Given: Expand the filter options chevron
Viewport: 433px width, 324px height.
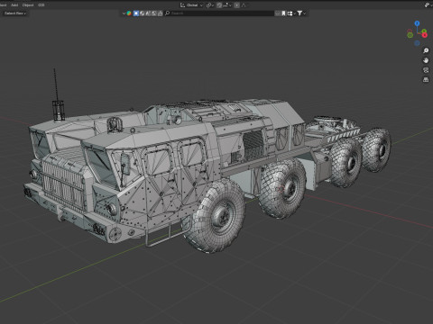Looking at the screenshot, I should [x=305, y=13].
